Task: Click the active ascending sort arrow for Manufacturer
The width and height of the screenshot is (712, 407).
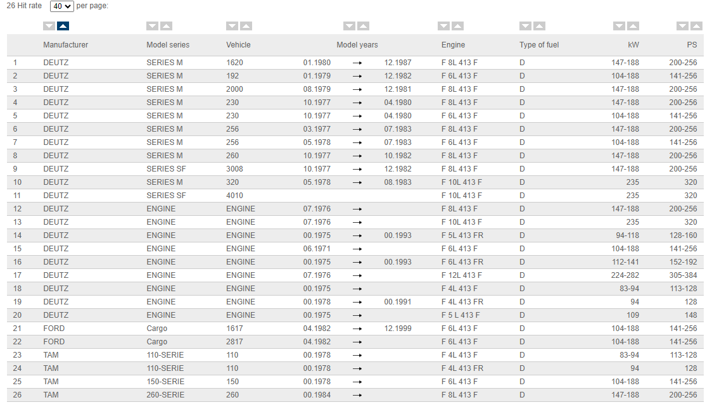Action: [x=63, y=26]
